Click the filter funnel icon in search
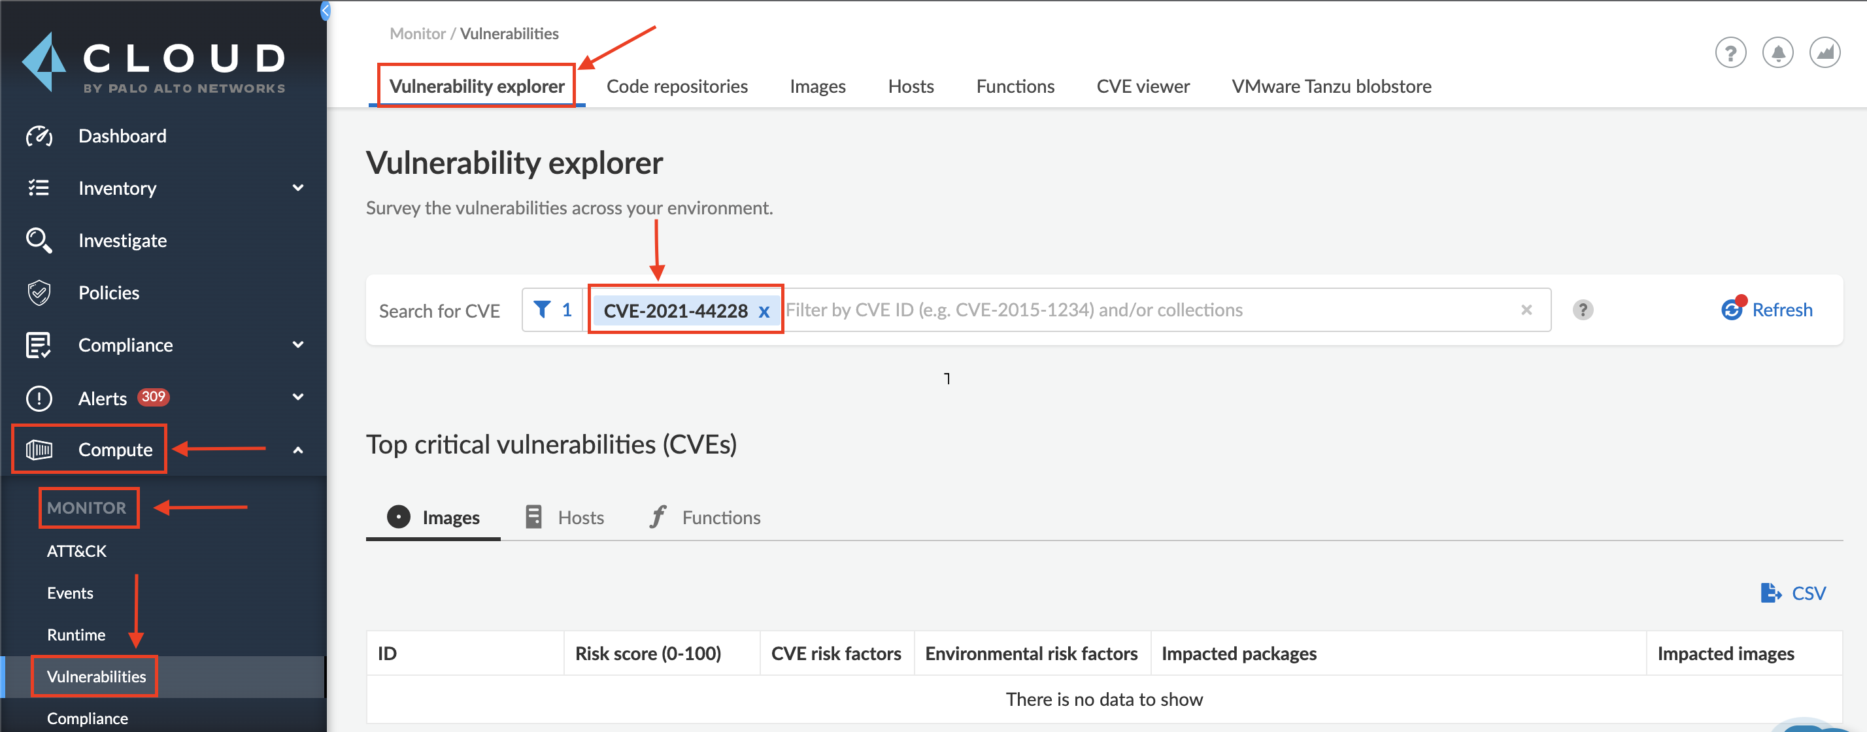Viewport: 1867px width, 732px height. point(541,310)
